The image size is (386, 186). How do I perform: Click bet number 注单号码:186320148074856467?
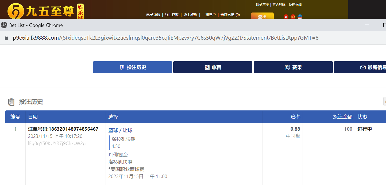(63, 129)
